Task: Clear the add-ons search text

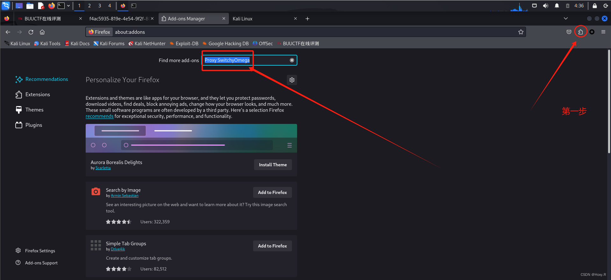Action: tap(292, 60)
